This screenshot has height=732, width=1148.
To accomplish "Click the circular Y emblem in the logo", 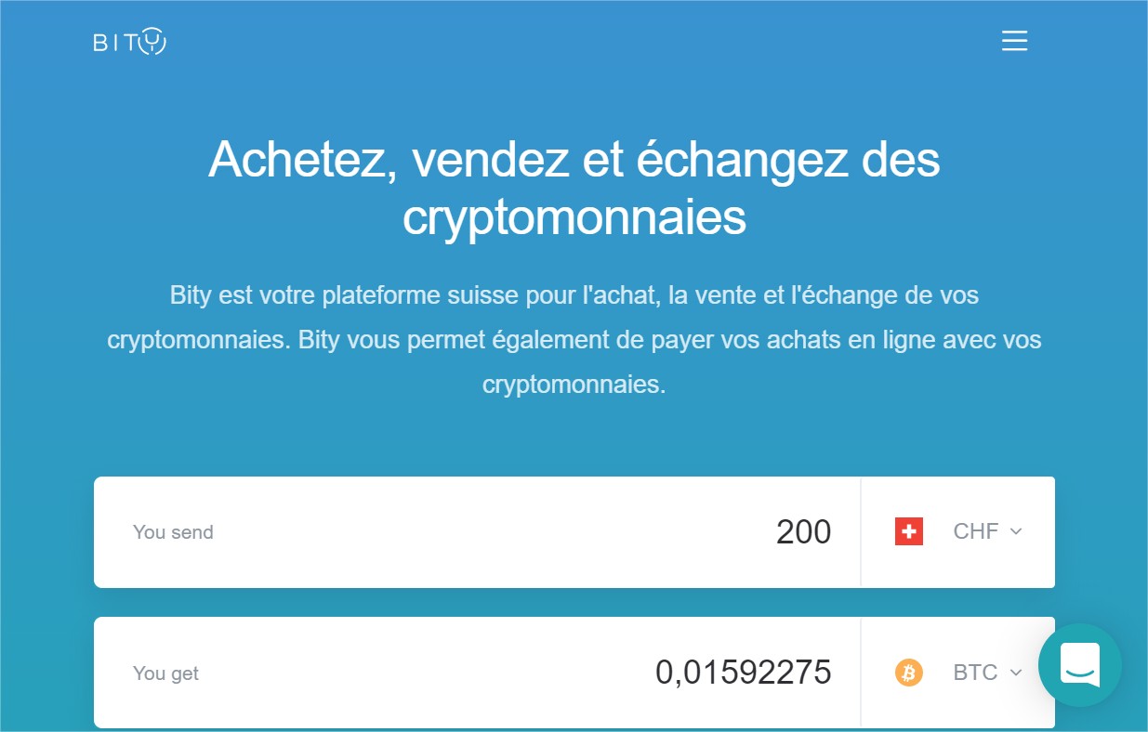I will coord(152,42).
